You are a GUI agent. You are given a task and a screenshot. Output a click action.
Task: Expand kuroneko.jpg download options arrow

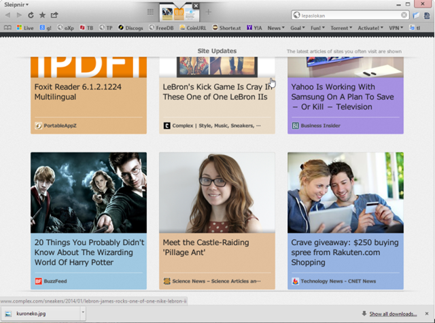click(83, 312)
